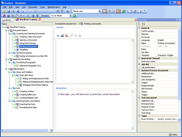
Task: Toggle the horizontal split view button
Action: [x=109, y=11]
